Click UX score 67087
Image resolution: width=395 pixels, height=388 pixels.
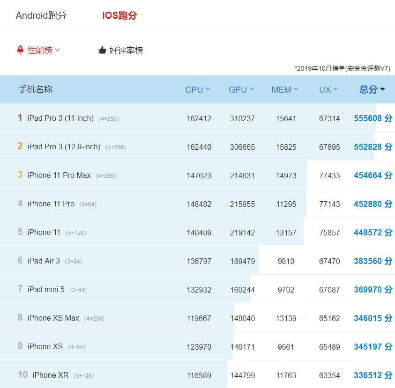(x=329, y=290)
